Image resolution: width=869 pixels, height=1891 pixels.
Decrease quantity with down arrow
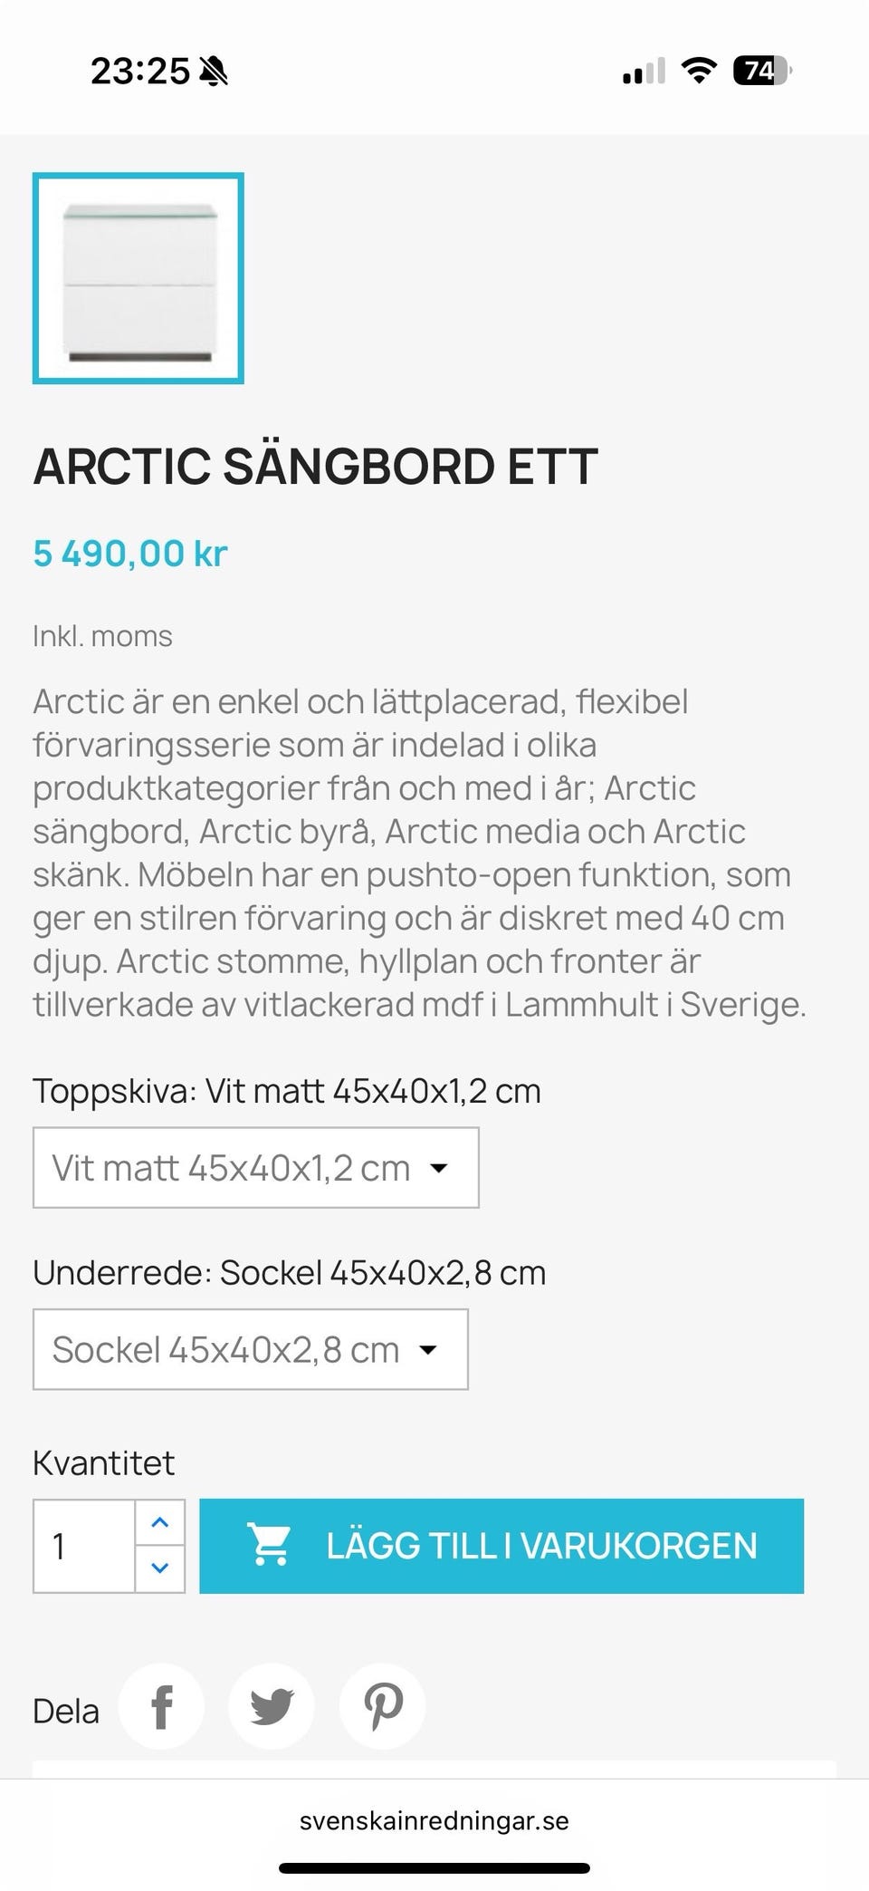[x=160, y=1568]
